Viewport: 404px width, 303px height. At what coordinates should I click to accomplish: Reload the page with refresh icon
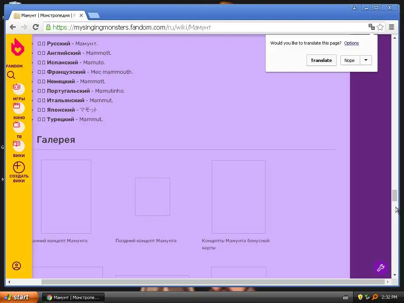(36, 27)
